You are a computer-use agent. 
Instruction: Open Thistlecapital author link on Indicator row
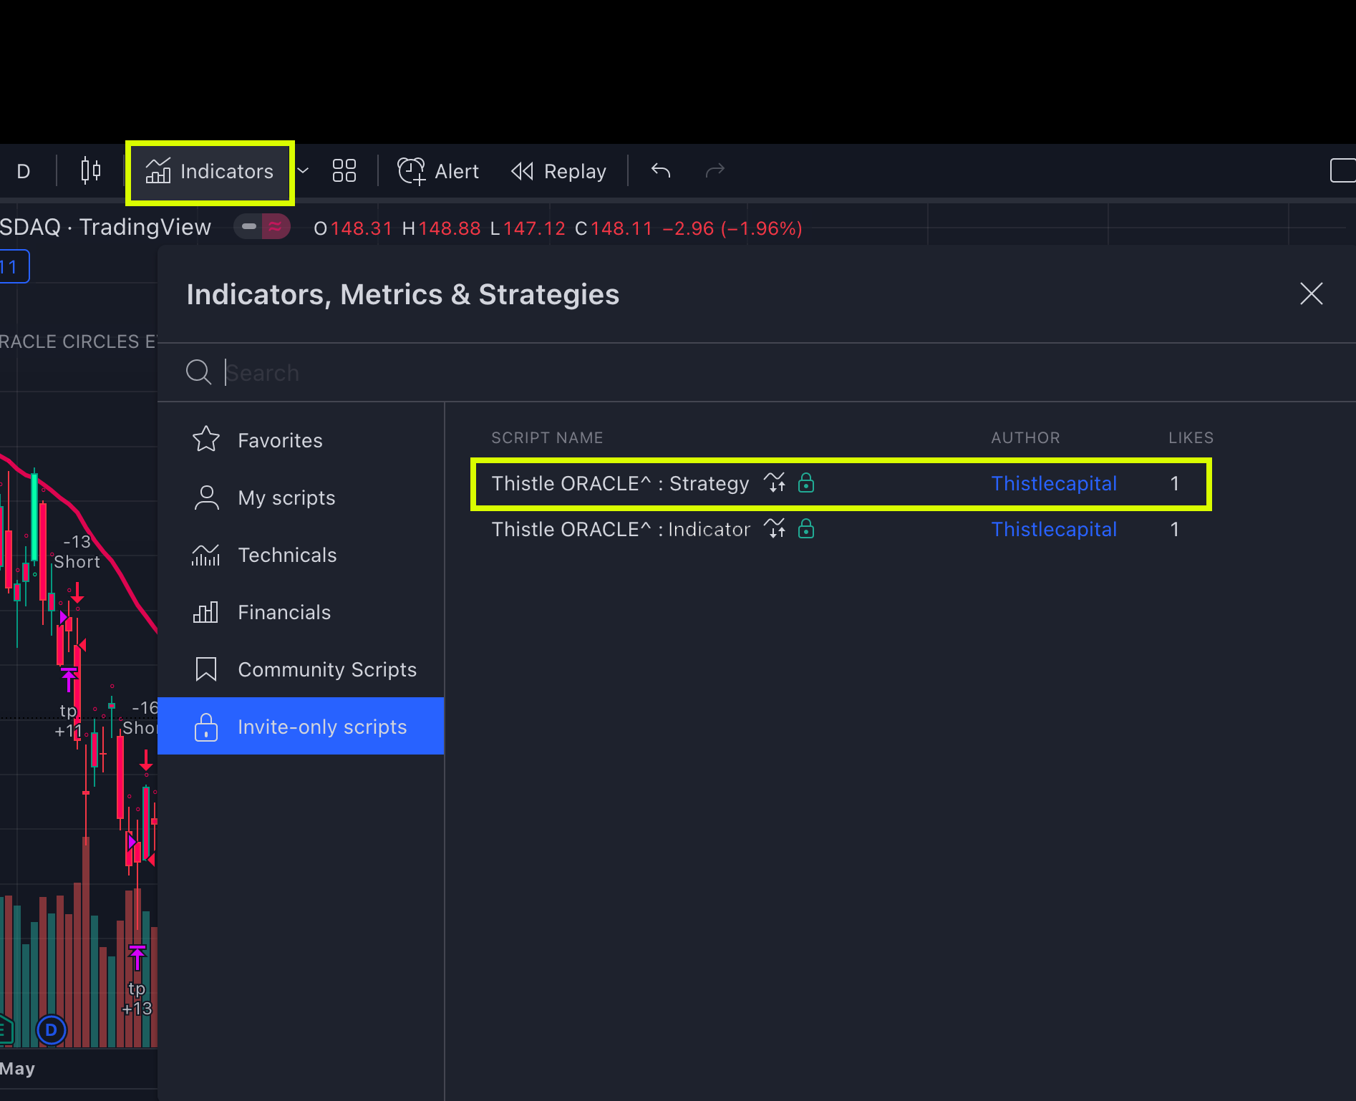click(1054, 530)
